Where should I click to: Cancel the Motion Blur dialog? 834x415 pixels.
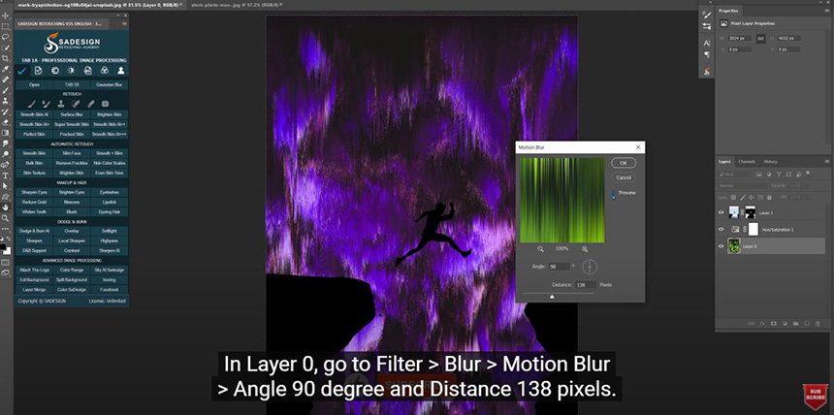point(623,177)
